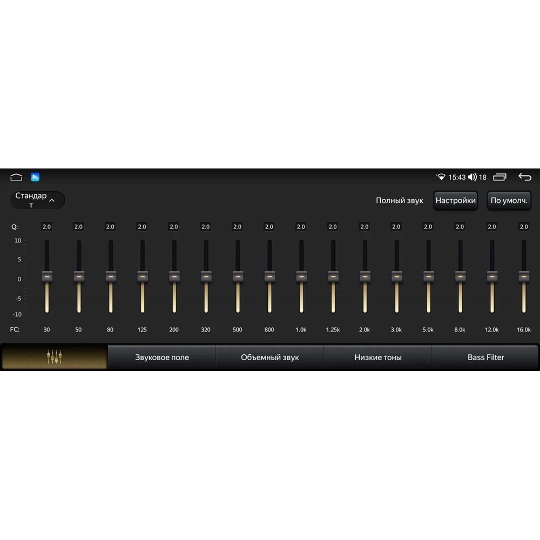Select the Q value above 12.0k band
The height and width of the screenshot is (540, 540).
pos(492,227)
